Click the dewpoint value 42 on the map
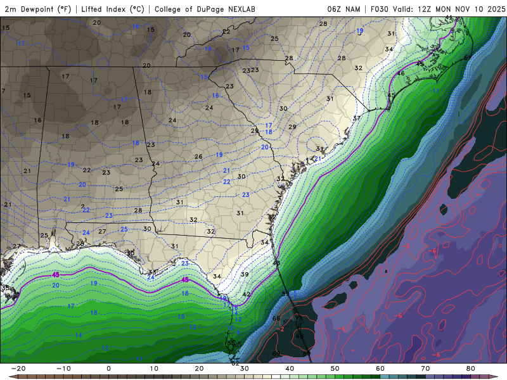The image size is (507, 380). coord(247,294)
